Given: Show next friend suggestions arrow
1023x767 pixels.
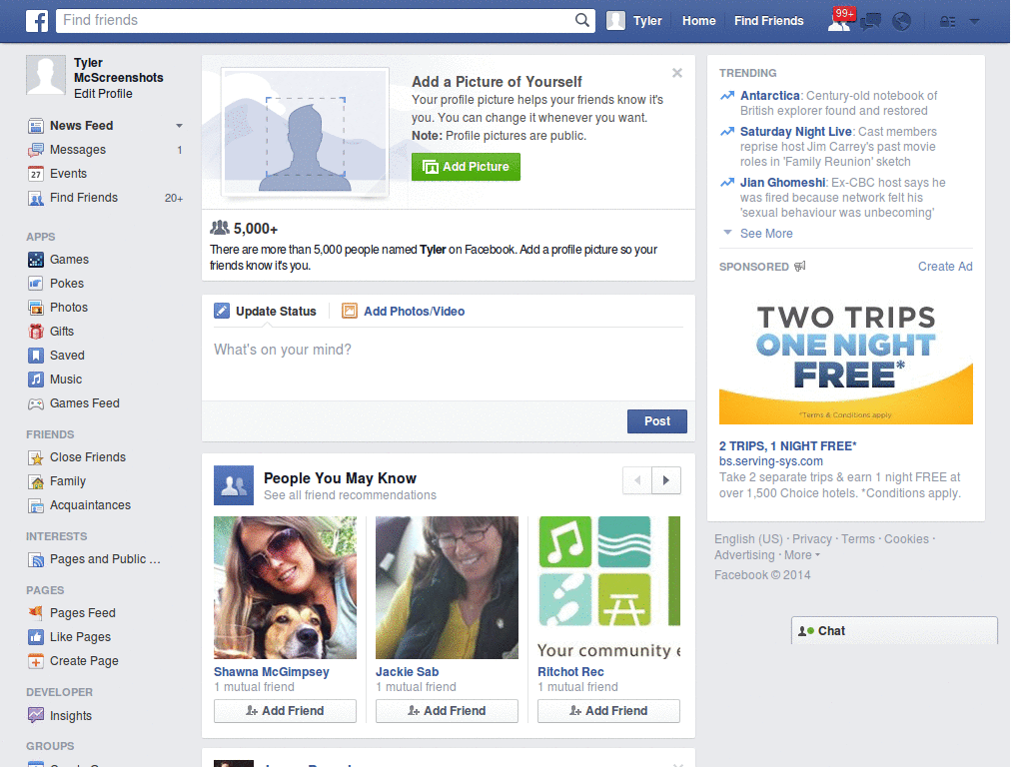Looking at the screenshot, I should click(666, 480).
